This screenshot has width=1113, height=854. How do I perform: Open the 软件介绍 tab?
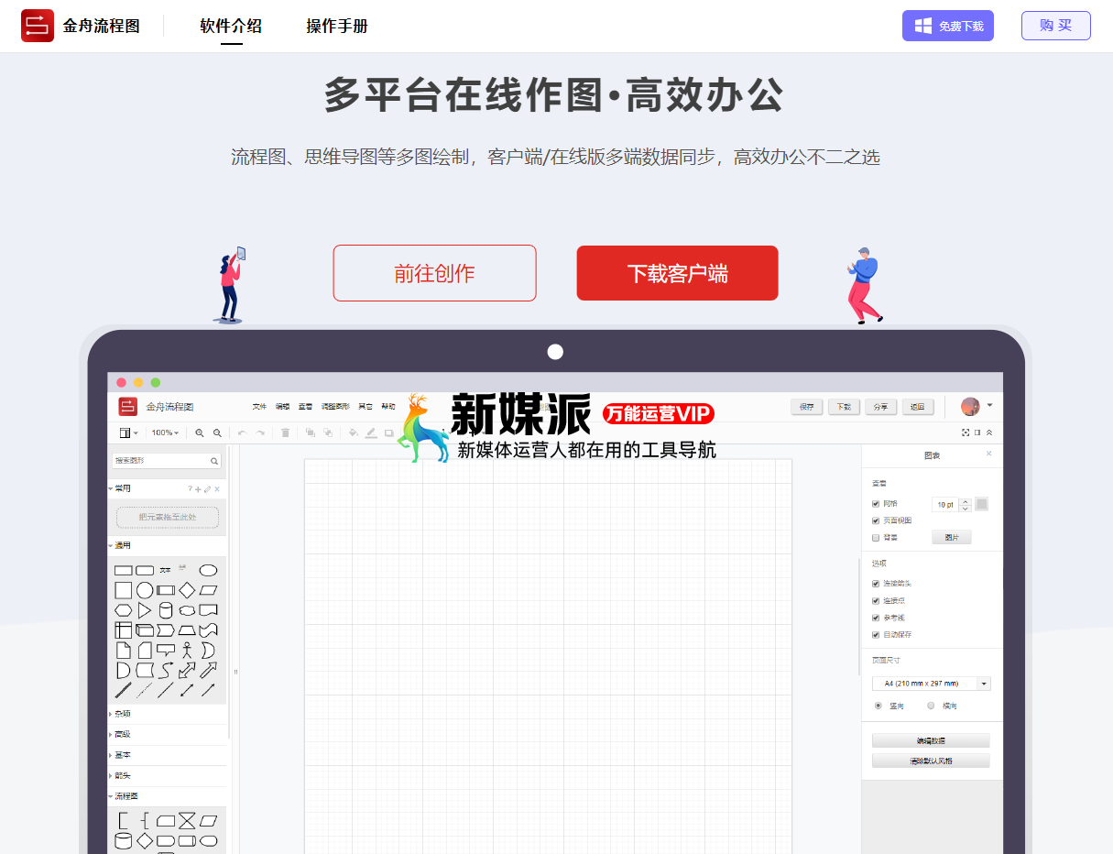(x=231, y=26)
